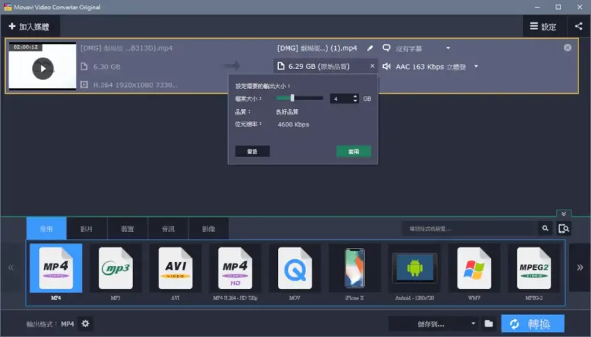Click the output folder icon

click(x=489, y=324)
